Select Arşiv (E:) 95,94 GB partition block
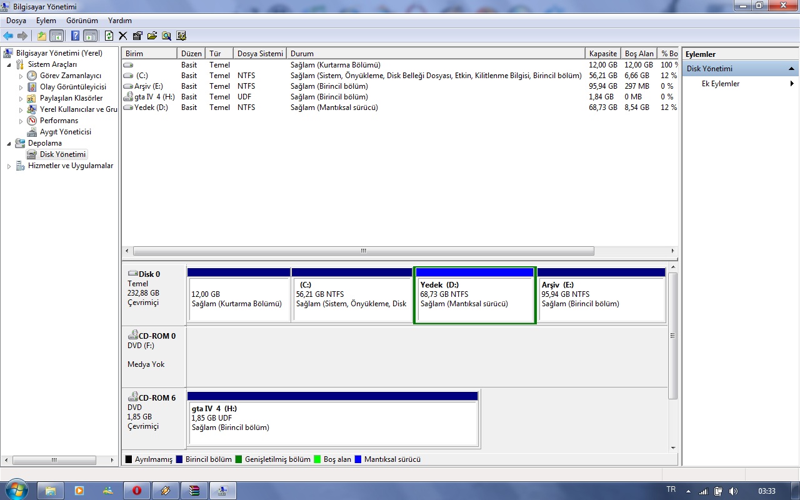This screenshot has height=500, width=800. [x=601, y=295]
